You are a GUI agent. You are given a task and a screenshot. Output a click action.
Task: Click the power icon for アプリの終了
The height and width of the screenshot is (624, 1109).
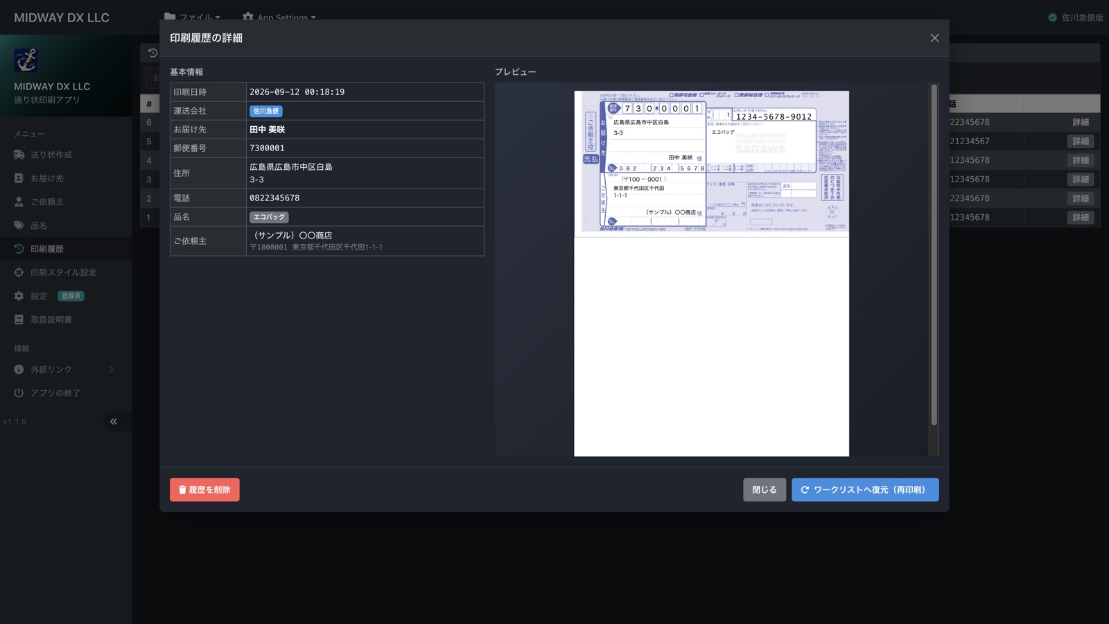(19, 393)
